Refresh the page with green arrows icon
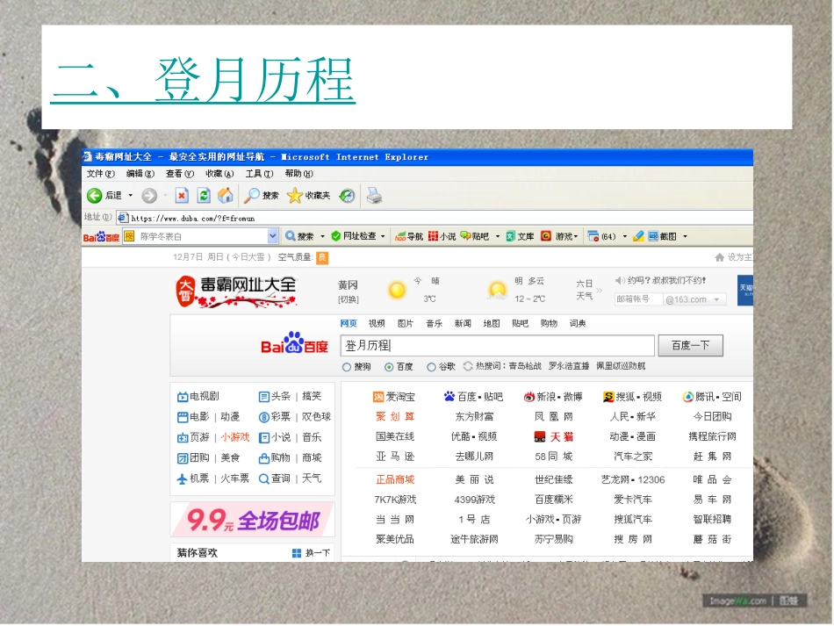Viewport: 834px width, 626px height. coord(204,196)
